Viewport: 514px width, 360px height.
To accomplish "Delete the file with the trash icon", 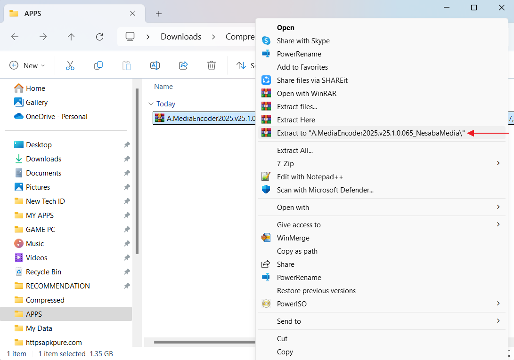I will pos(212,65).
